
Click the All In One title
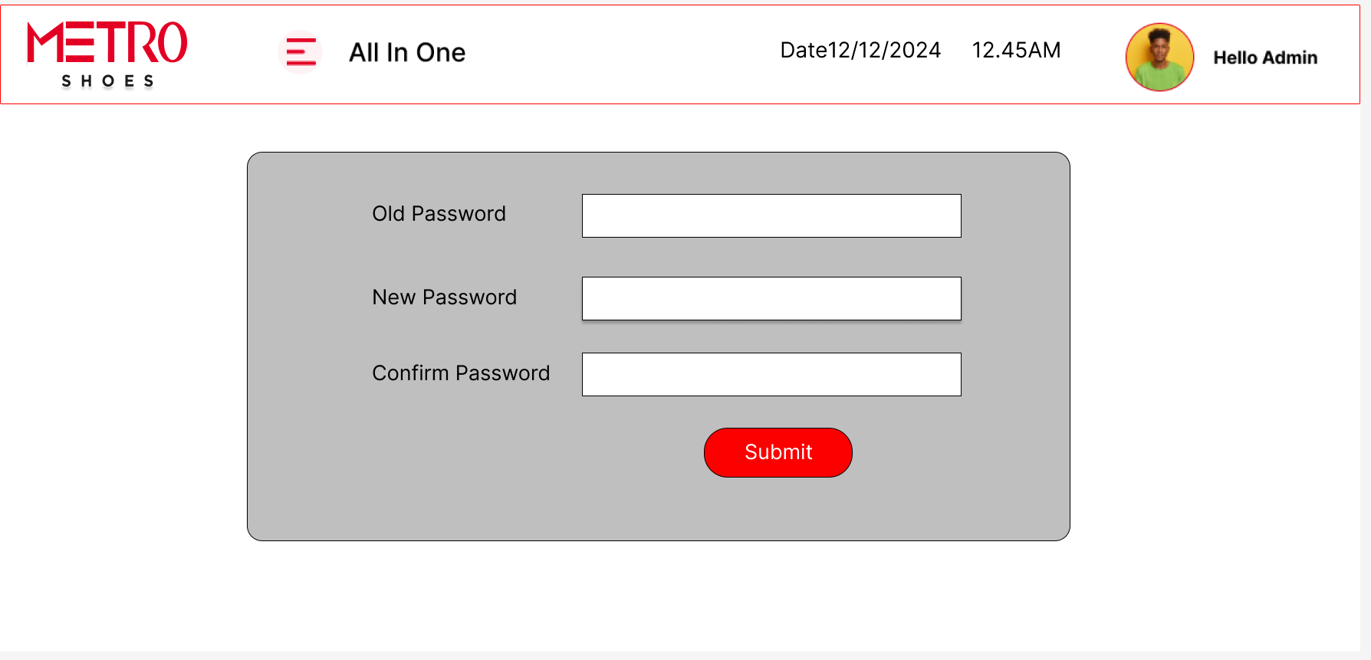click(407, 52)
